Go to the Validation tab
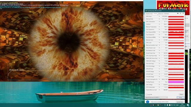This screenshot has width=191, height=107. [167, 14]
